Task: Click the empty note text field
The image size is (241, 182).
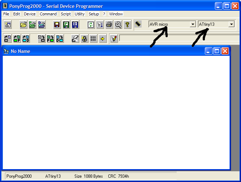Action: [x=180, y=38]
